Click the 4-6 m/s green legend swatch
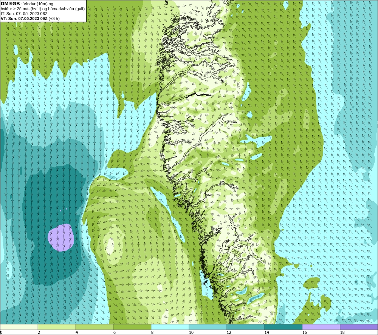The height and width of the screenshot is (335, 378). (x=94, y=327)
